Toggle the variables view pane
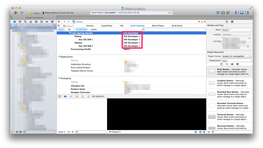This screenshot has width=263, height=148. point(201,132)
